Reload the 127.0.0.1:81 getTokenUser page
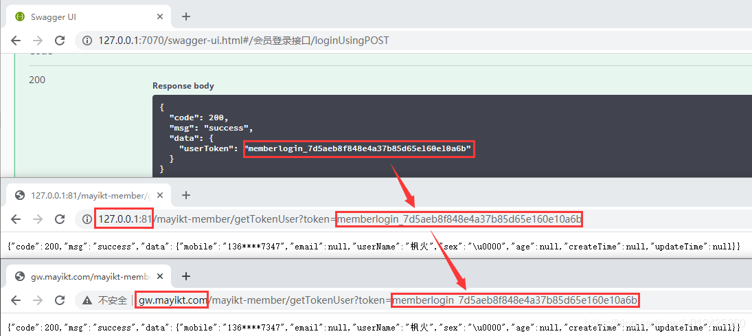752x336 pixels. click(60, 219)
